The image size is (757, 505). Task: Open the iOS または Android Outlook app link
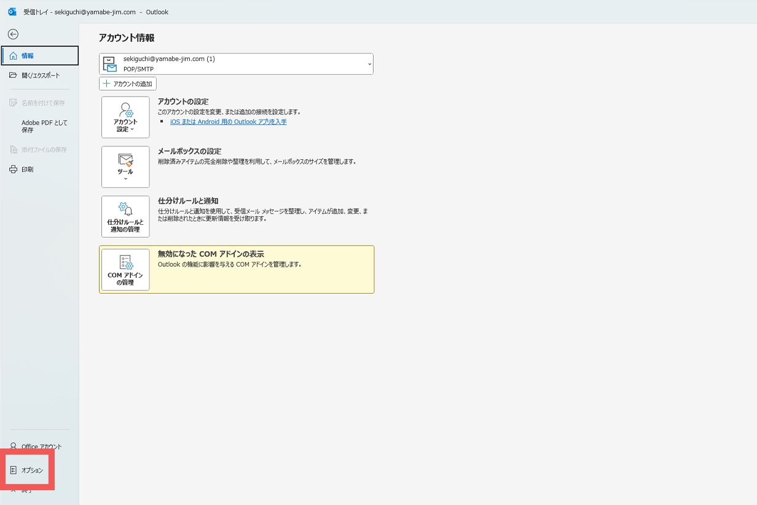tap(228, 122)
